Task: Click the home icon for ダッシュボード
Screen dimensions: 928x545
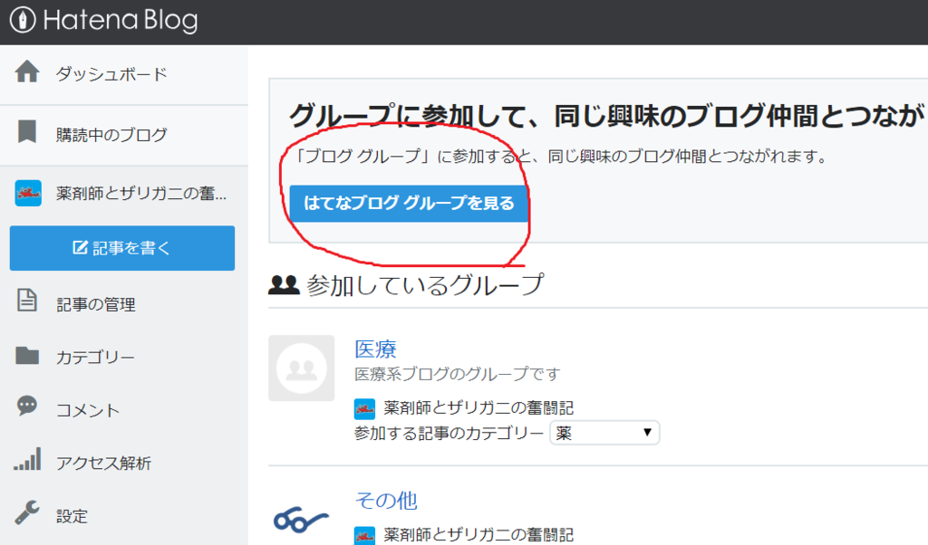Action: tap(27, 72)
